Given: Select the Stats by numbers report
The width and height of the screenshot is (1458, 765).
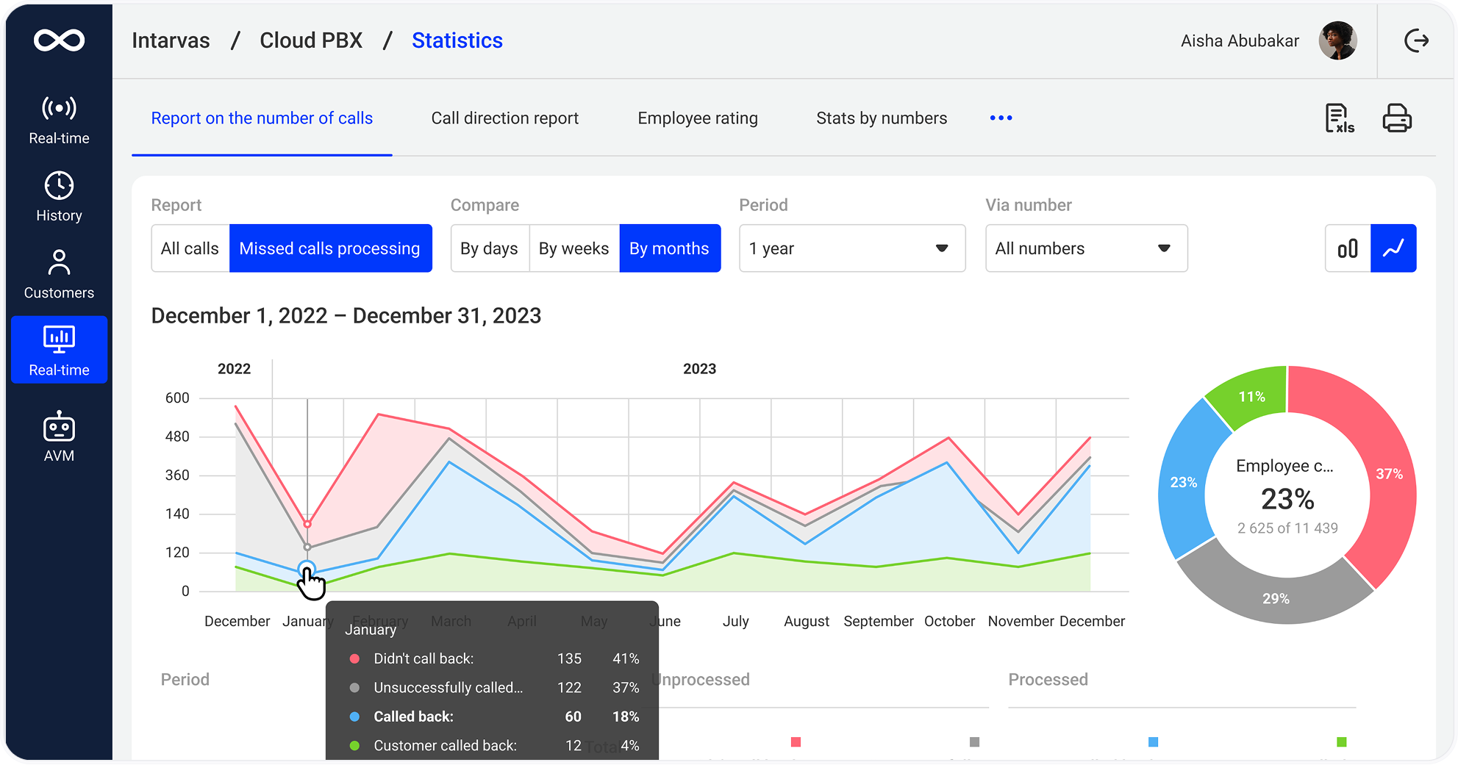Looking at the screenshot, I should coord(881,118).
